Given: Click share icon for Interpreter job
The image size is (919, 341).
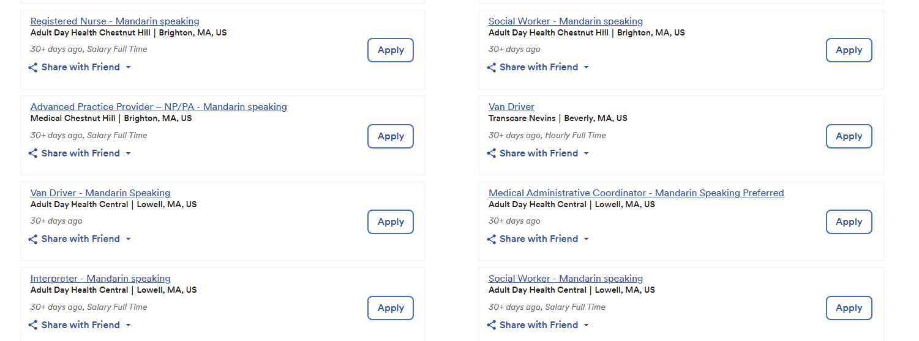Looking at the screenshot, I should click(33, 325).
